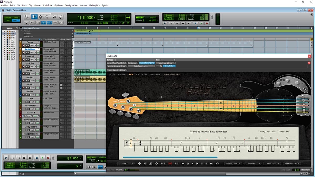
Task: Play the tab in Ample Metal Ray5
Action: pos(197,164)
